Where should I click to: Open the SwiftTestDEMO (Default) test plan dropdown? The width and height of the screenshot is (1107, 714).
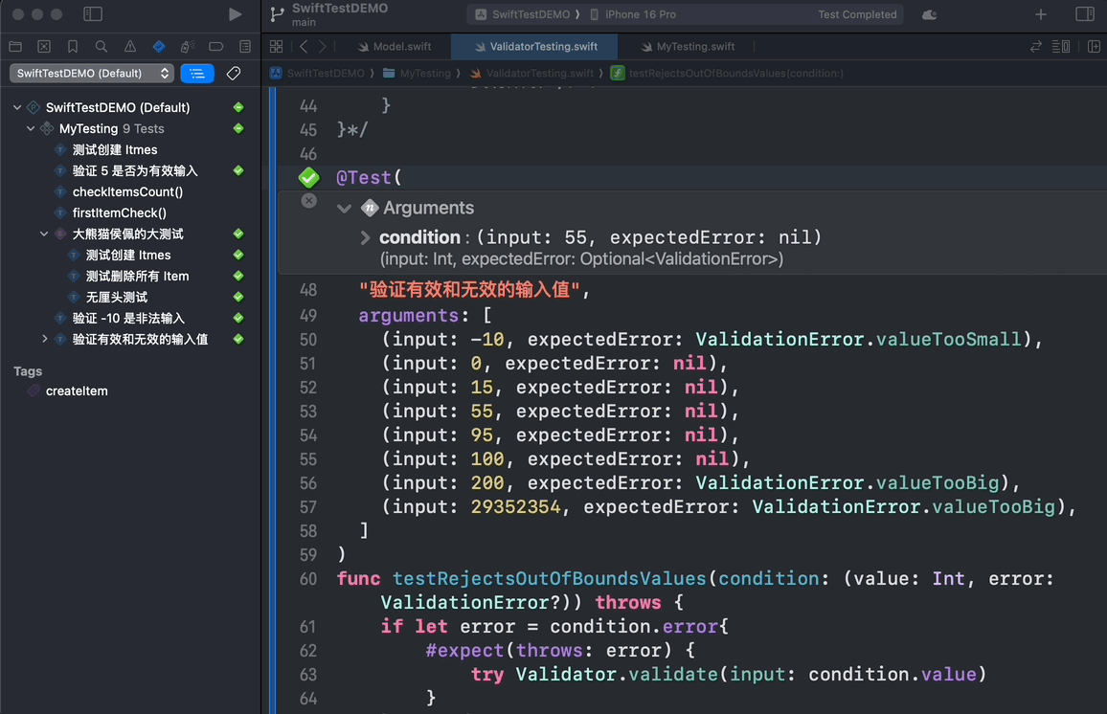tap(93, 74)
